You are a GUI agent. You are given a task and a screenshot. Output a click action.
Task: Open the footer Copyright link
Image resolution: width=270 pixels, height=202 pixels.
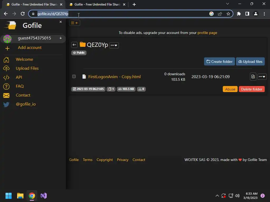click(105, 160)
